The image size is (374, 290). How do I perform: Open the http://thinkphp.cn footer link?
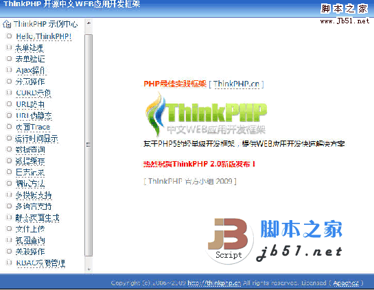214,283
